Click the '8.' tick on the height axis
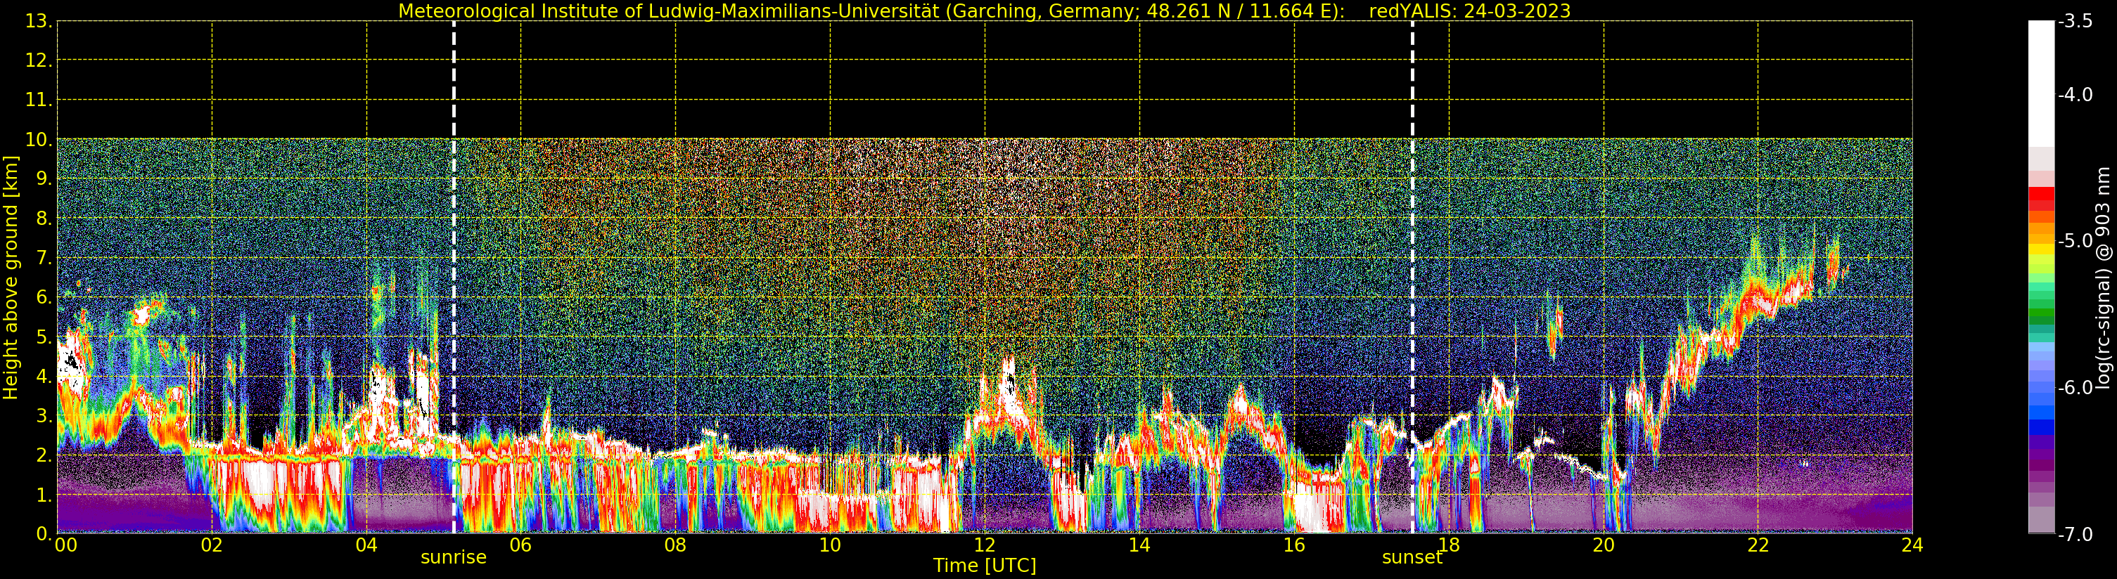The height and width of the screenshot is (579, 2117). [44, 219]
